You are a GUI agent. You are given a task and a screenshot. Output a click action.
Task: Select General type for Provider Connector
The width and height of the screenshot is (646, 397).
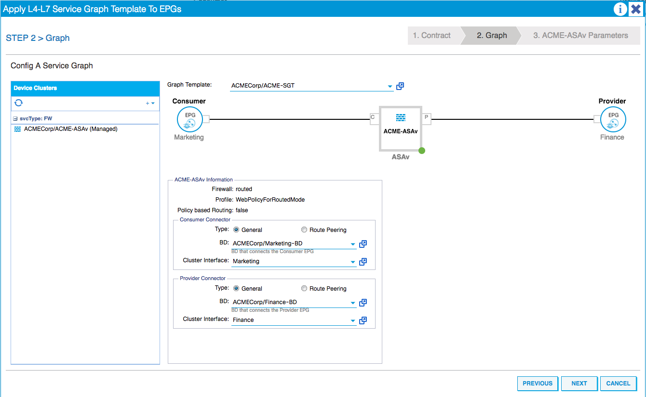click(236, 288)
